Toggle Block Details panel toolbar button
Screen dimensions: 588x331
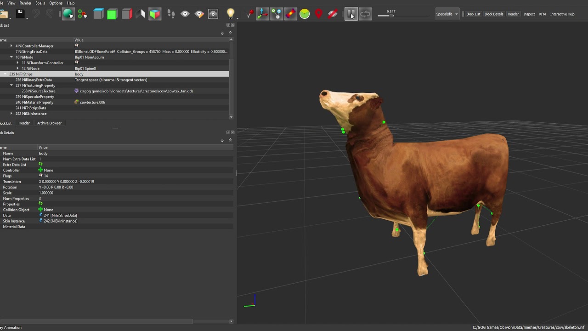coord(494,14)
